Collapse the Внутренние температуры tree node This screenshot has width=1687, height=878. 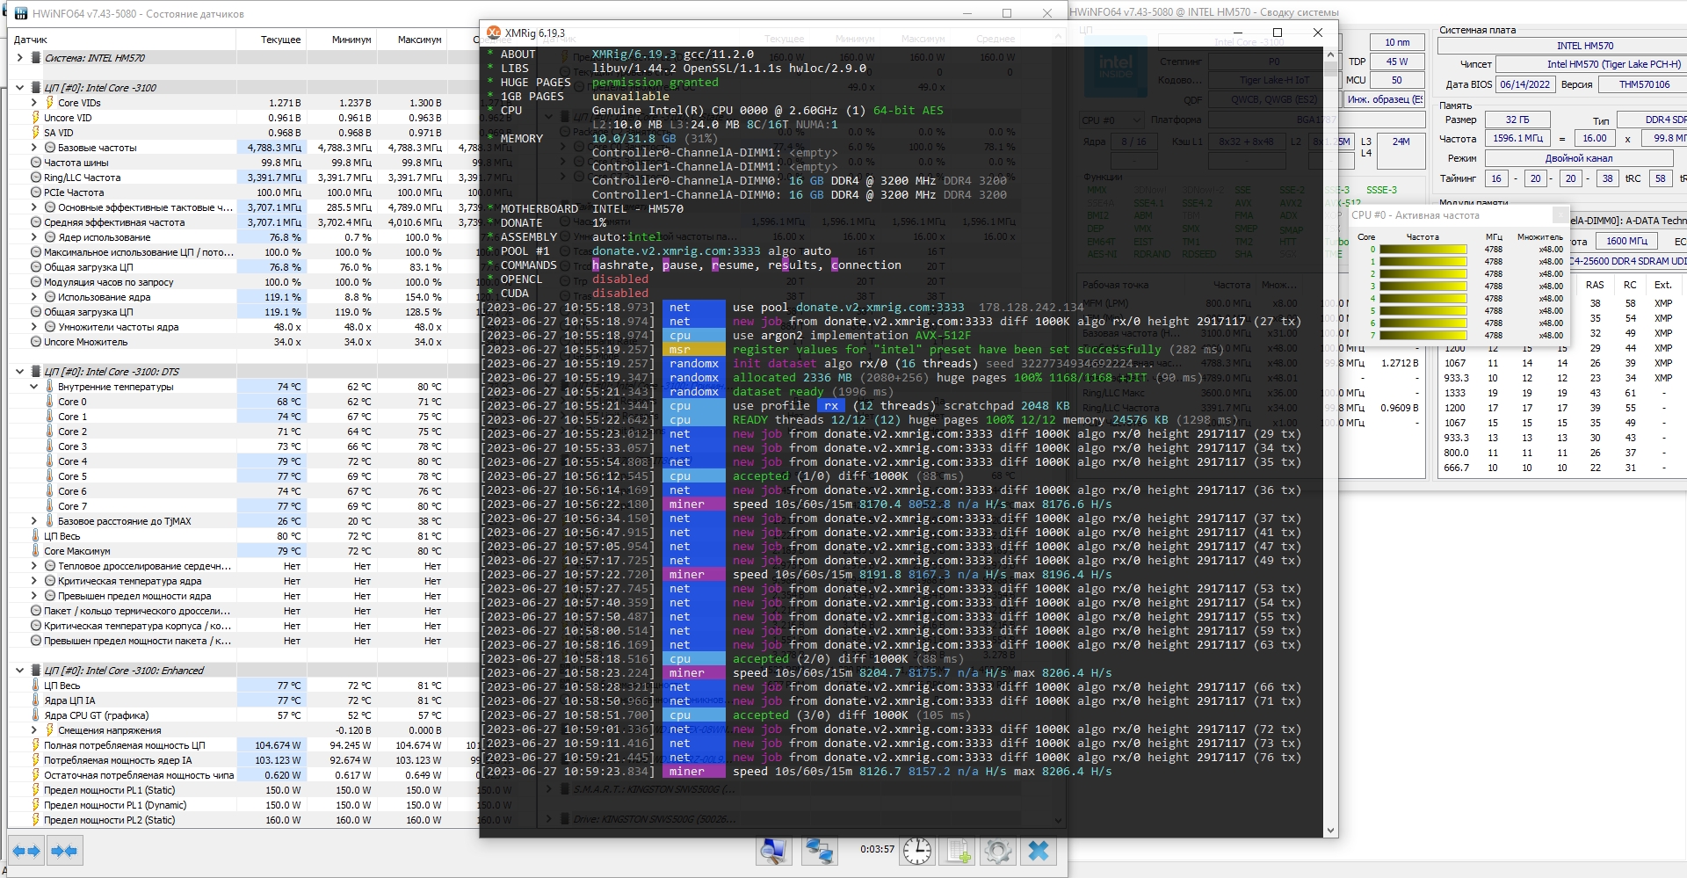34,387
